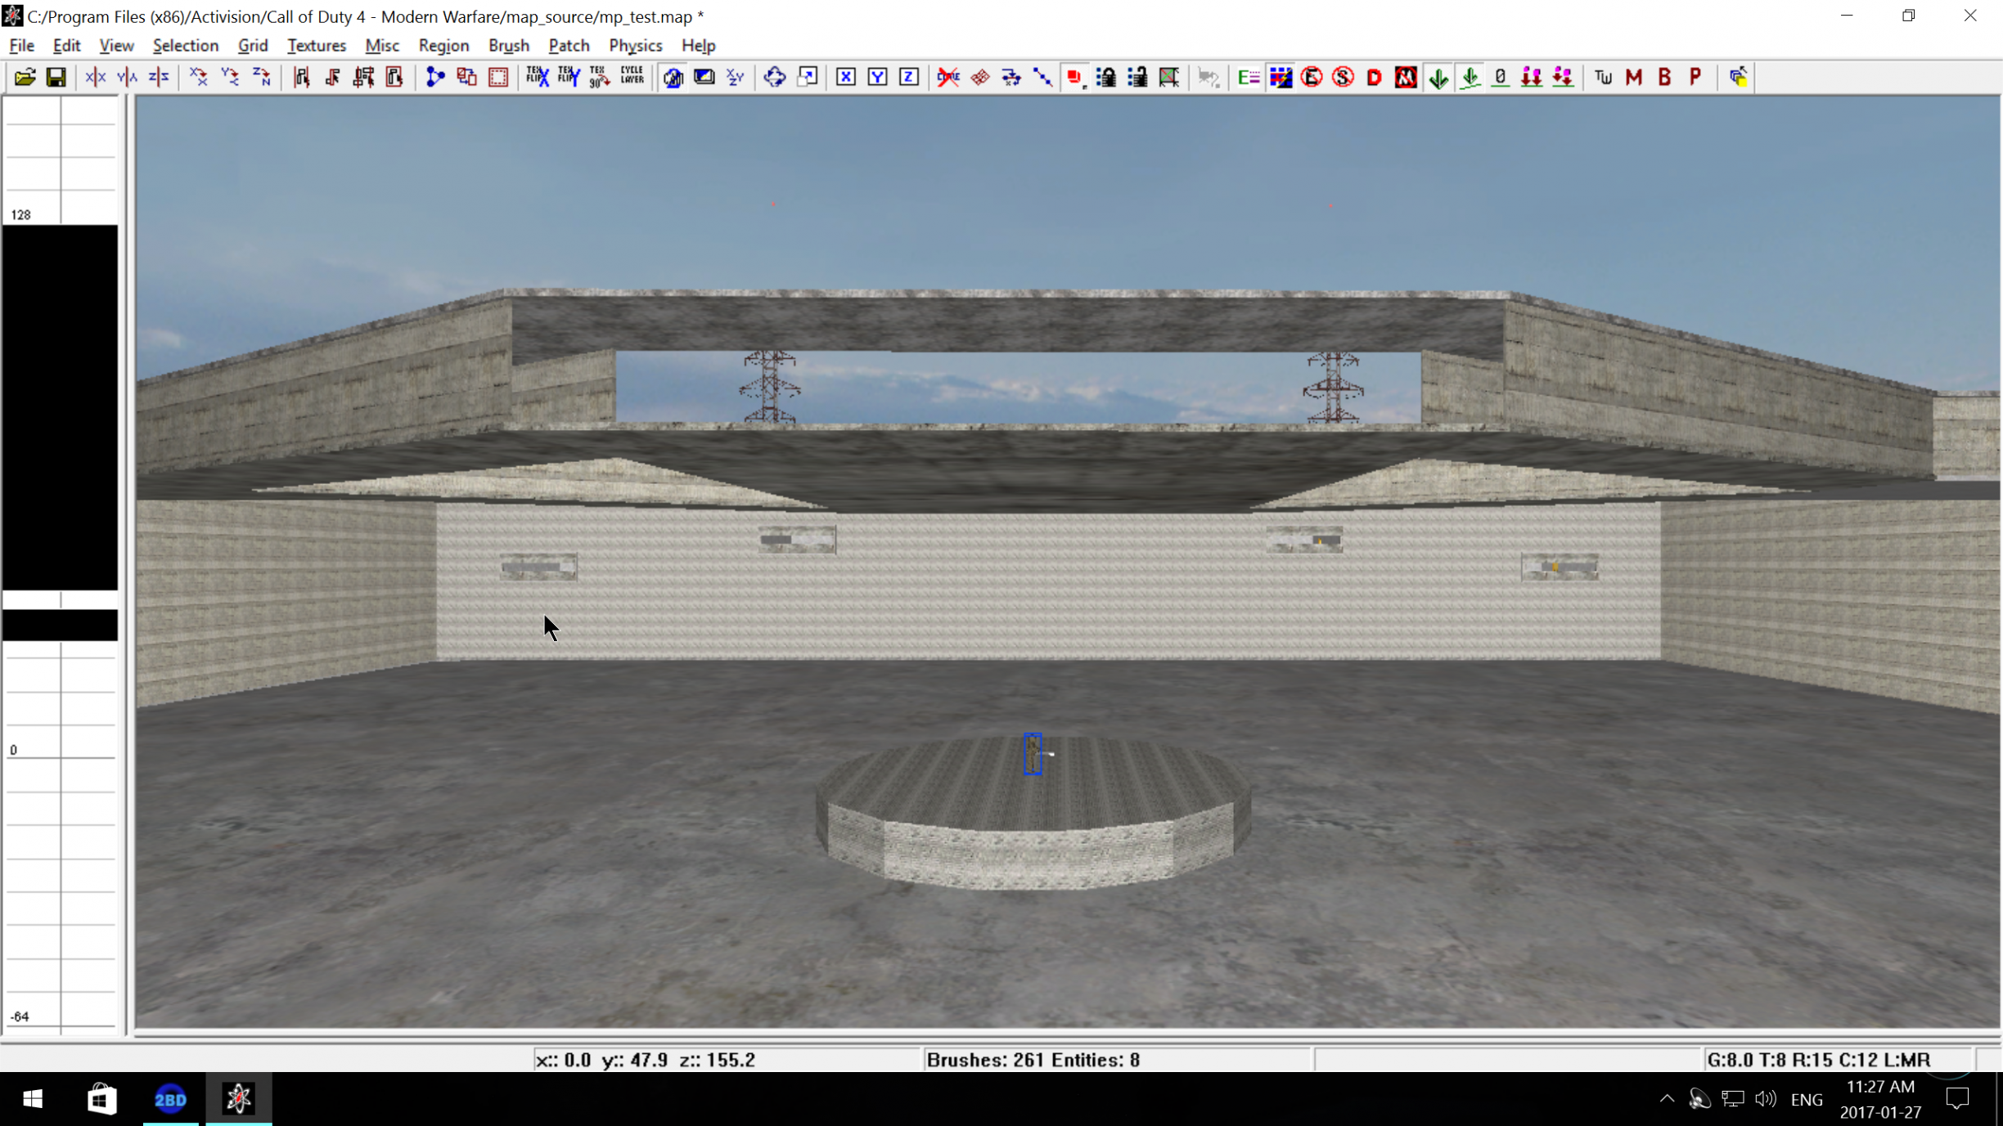Click the dark red M toolbar icon

coord(1634,77)
